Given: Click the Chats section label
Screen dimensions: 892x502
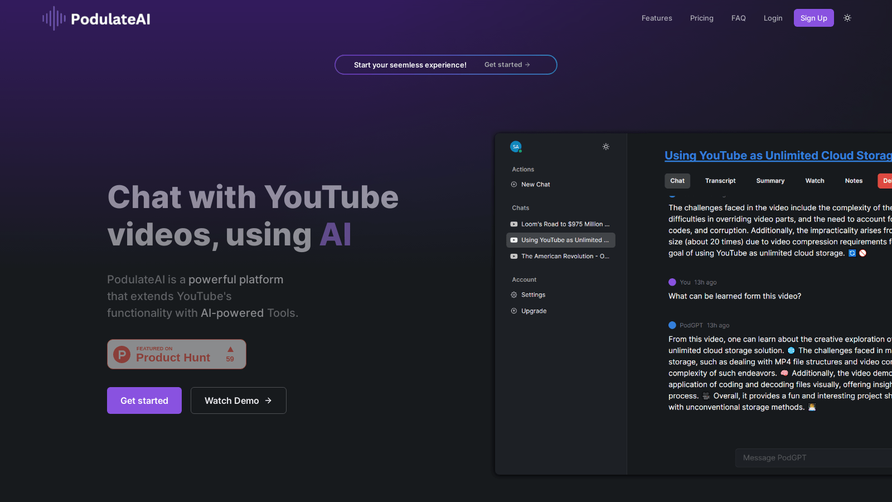Looking at the screenshot, I should click(x=521, y=208).
